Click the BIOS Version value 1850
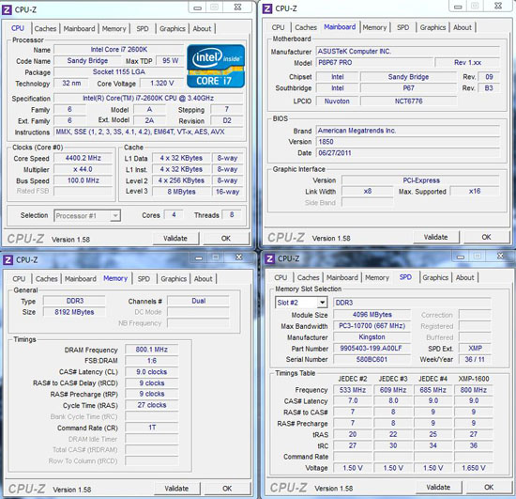 click(x=408, y=142)
